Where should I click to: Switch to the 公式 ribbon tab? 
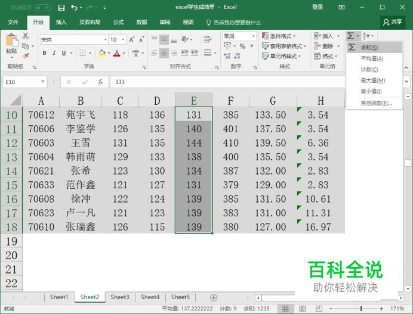point(119,23)
